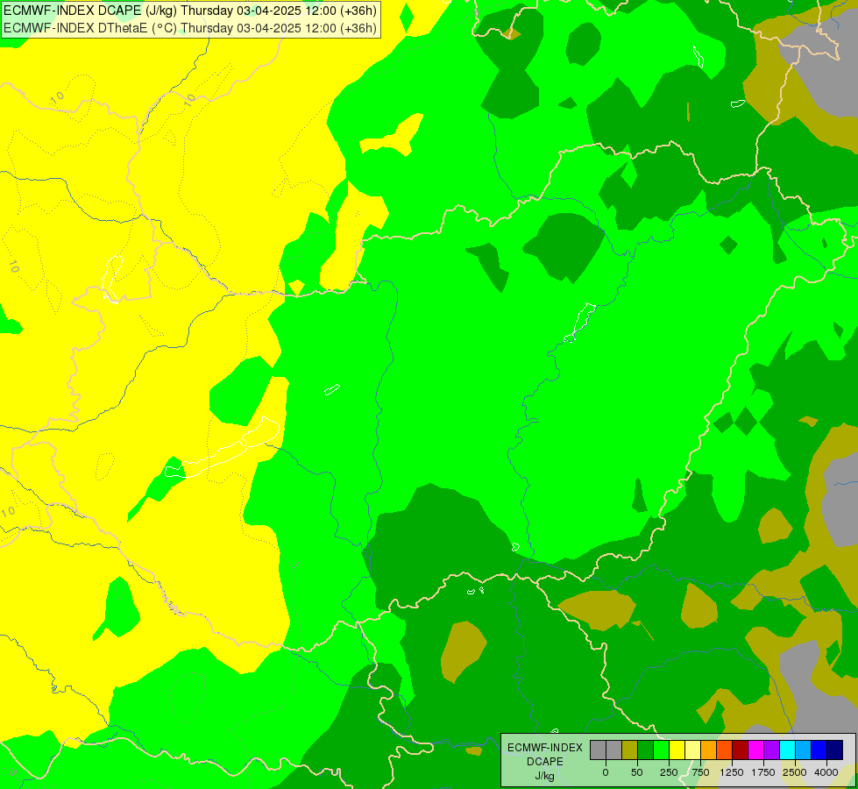Click the magenta legend swatch

[x=756, y=750]
